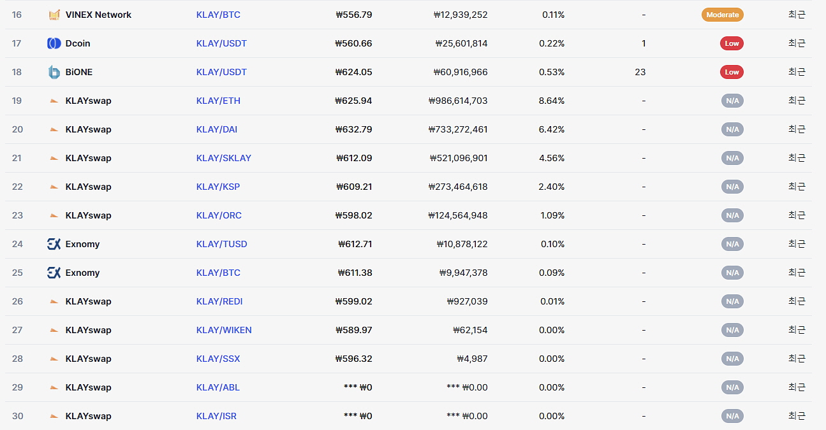Open KLAY/USDT pair on Dcoin
The width and height of the screenshot is (826, 430).
(221, 43)
